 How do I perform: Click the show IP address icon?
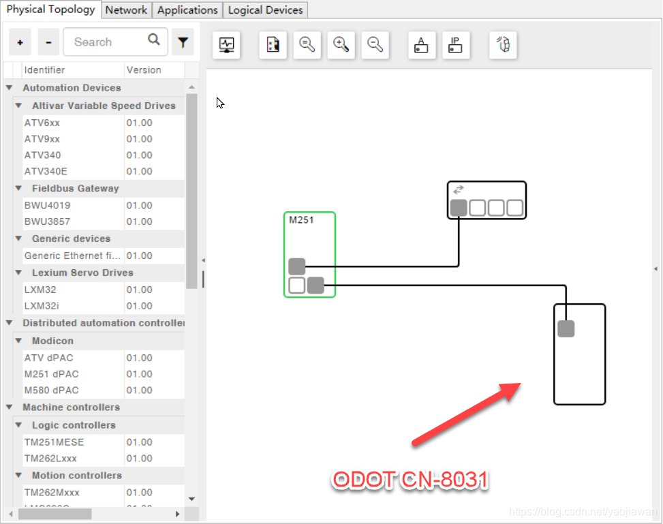(456, 45)
